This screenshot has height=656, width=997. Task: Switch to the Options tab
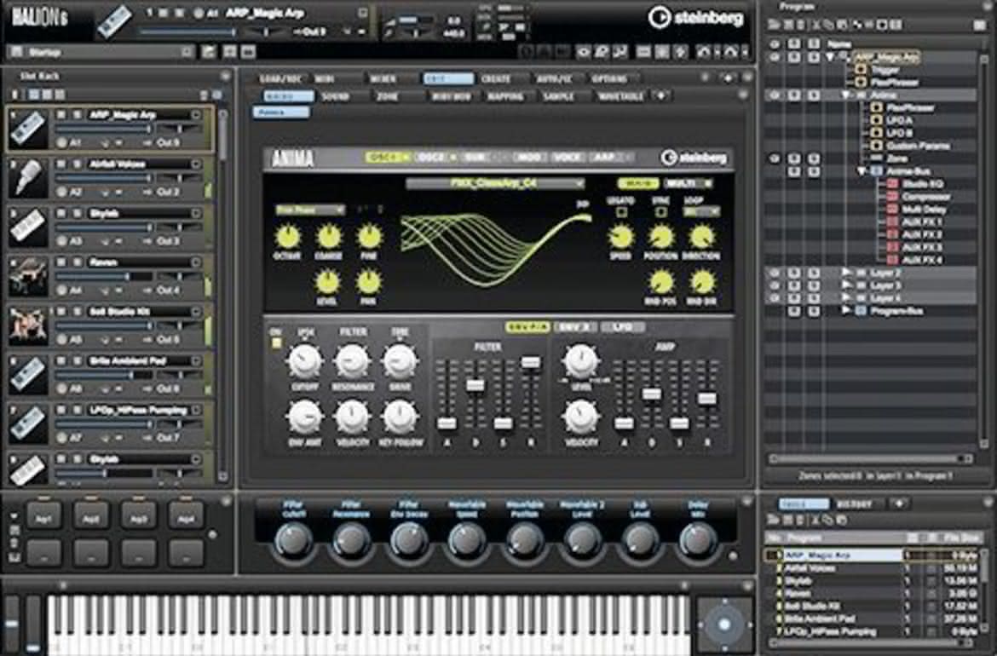(x=609, y=79)
